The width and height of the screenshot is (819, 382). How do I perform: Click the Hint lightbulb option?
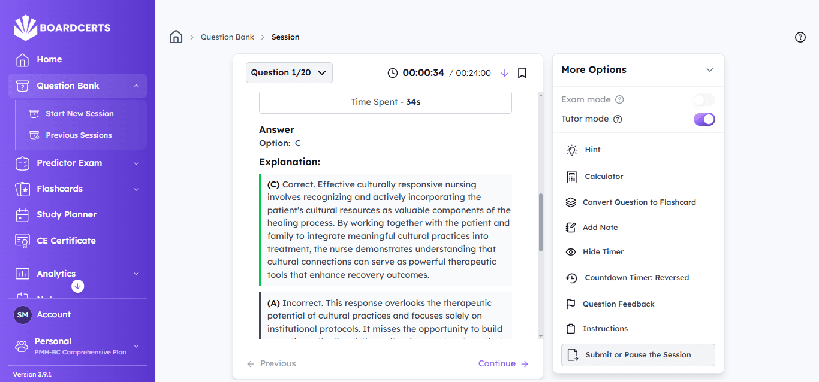tap(592, 150)
